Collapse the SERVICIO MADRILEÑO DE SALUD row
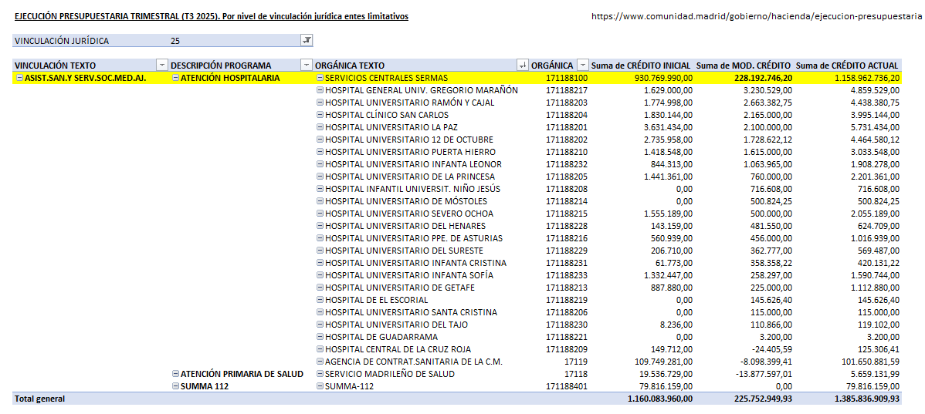The height and width of the screenshot is (414, 925). 320,374
